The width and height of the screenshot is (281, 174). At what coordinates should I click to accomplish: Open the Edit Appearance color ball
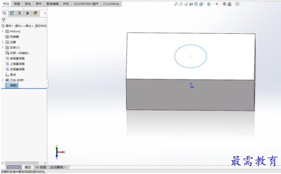(224, 4)
